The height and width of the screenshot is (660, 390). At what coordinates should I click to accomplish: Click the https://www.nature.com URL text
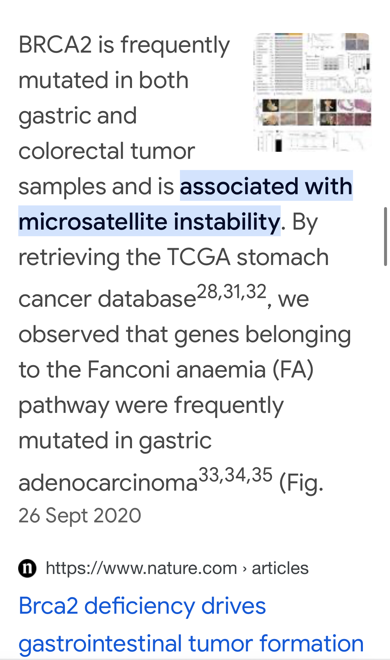pos(142,568)
